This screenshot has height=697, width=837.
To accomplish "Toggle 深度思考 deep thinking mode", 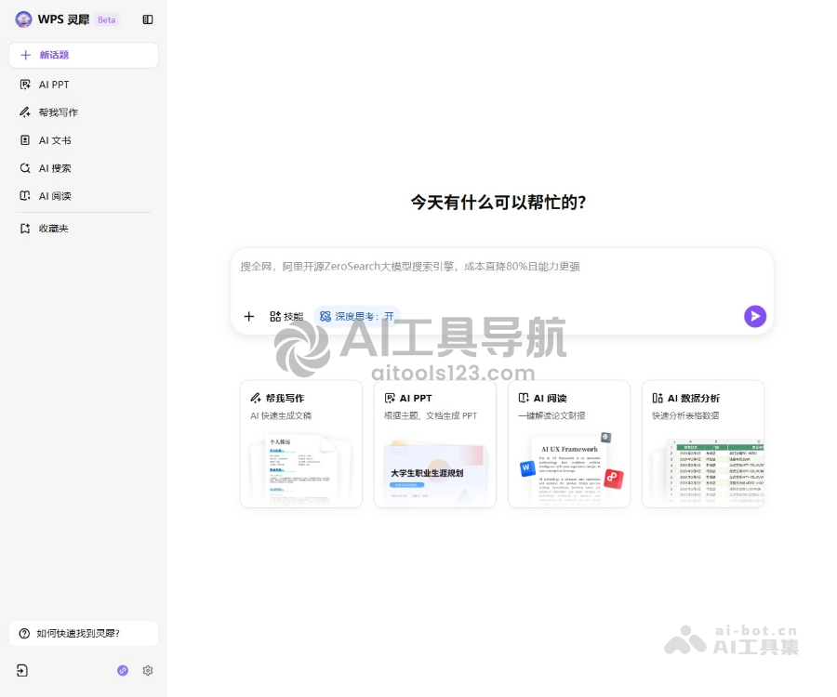I will pos(356,316).
